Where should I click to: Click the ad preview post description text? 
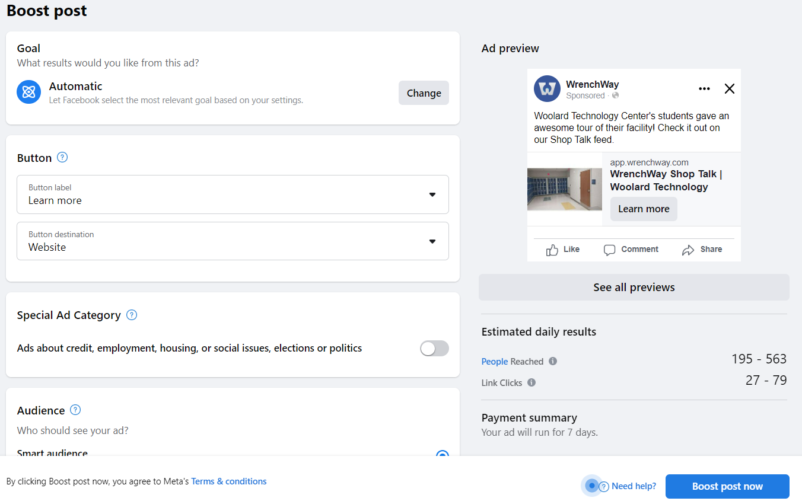[x=632, y=127]
